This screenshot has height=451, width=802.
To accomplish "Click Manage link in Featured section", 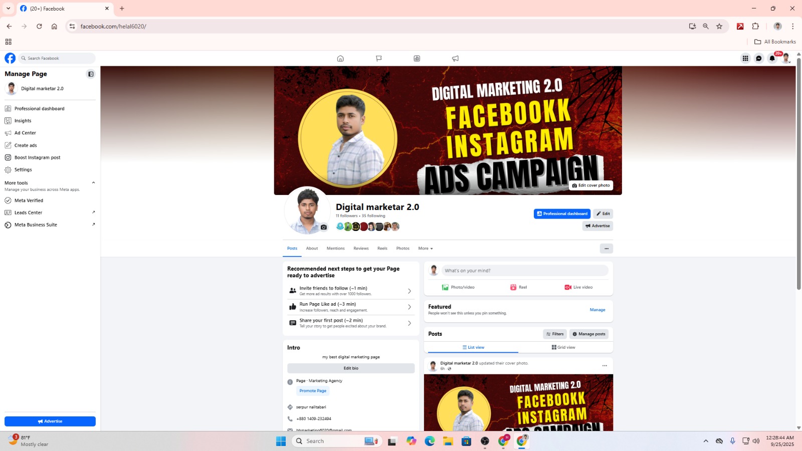I will 597,310.
